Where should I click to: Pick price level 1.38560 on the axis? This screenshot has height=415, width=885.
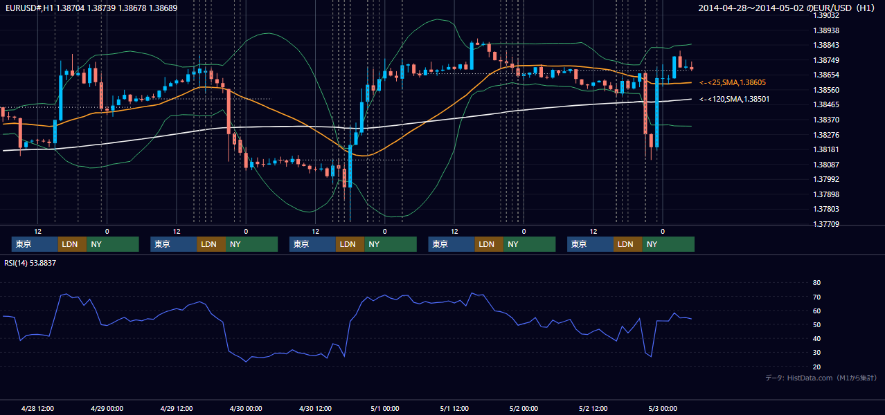[825, 90]
